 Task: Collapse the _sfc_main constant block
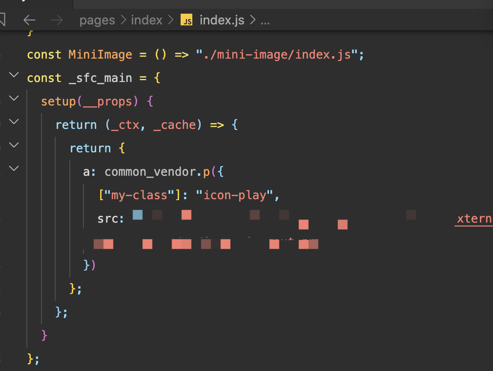[x=14, y=75]
